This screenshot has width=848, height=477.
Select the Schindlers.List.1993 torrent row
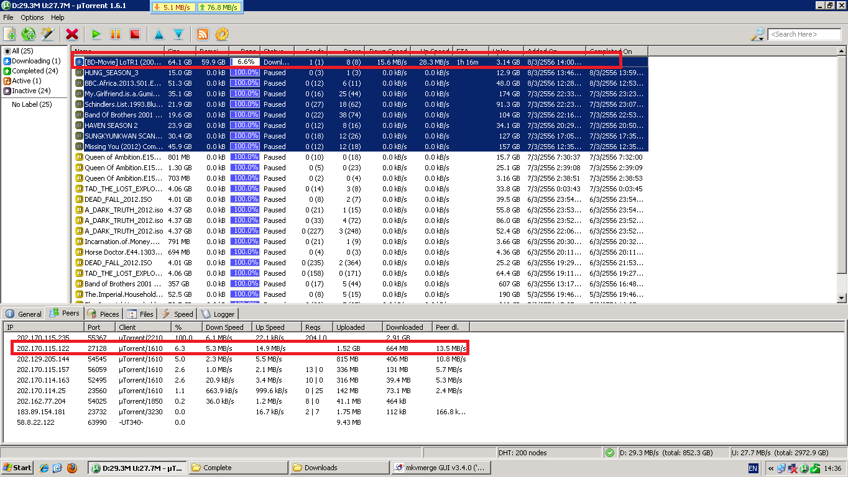pyautogui.click(x=360, y=104)
